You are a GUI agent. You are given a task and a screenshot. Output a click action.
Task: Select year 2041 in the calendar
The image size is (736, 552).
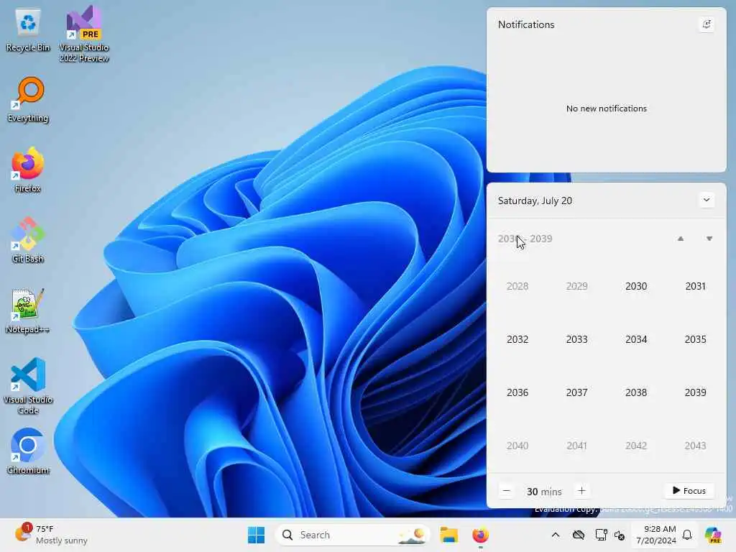(576, 446)
